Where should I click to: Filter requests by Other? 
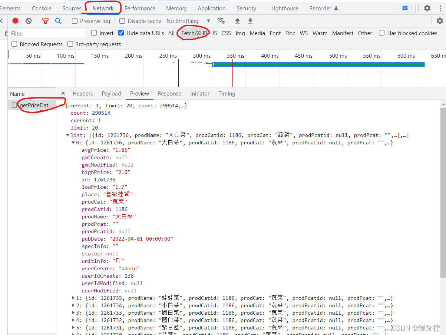[x=365, y=33]
